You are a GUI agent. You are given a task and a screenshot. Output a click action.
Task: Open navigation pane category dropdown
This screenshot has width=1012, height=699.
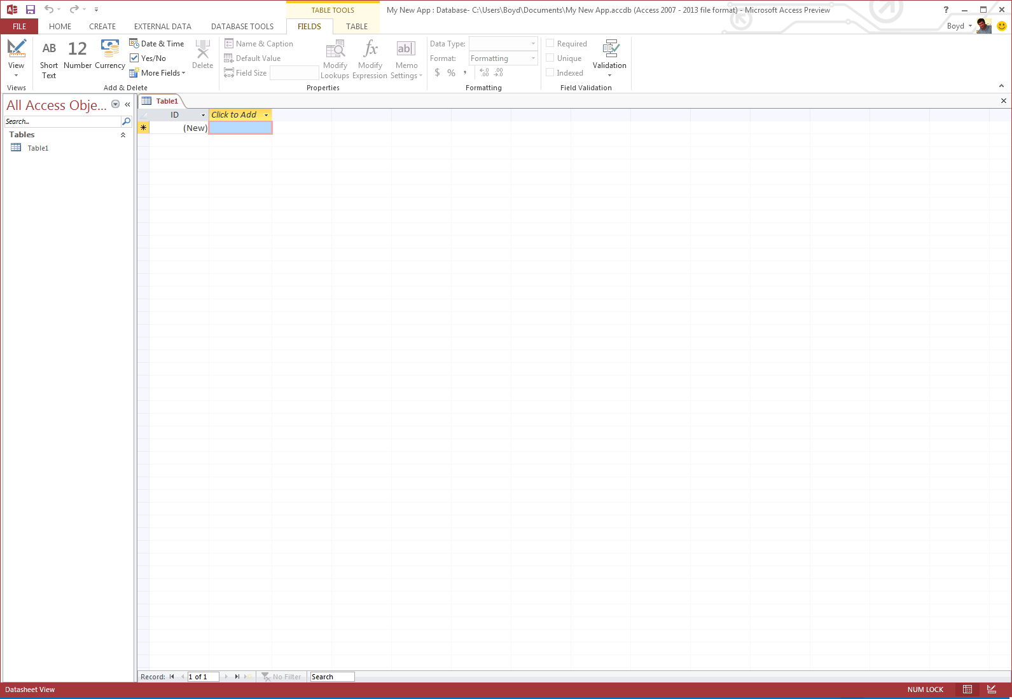point(115,104)
